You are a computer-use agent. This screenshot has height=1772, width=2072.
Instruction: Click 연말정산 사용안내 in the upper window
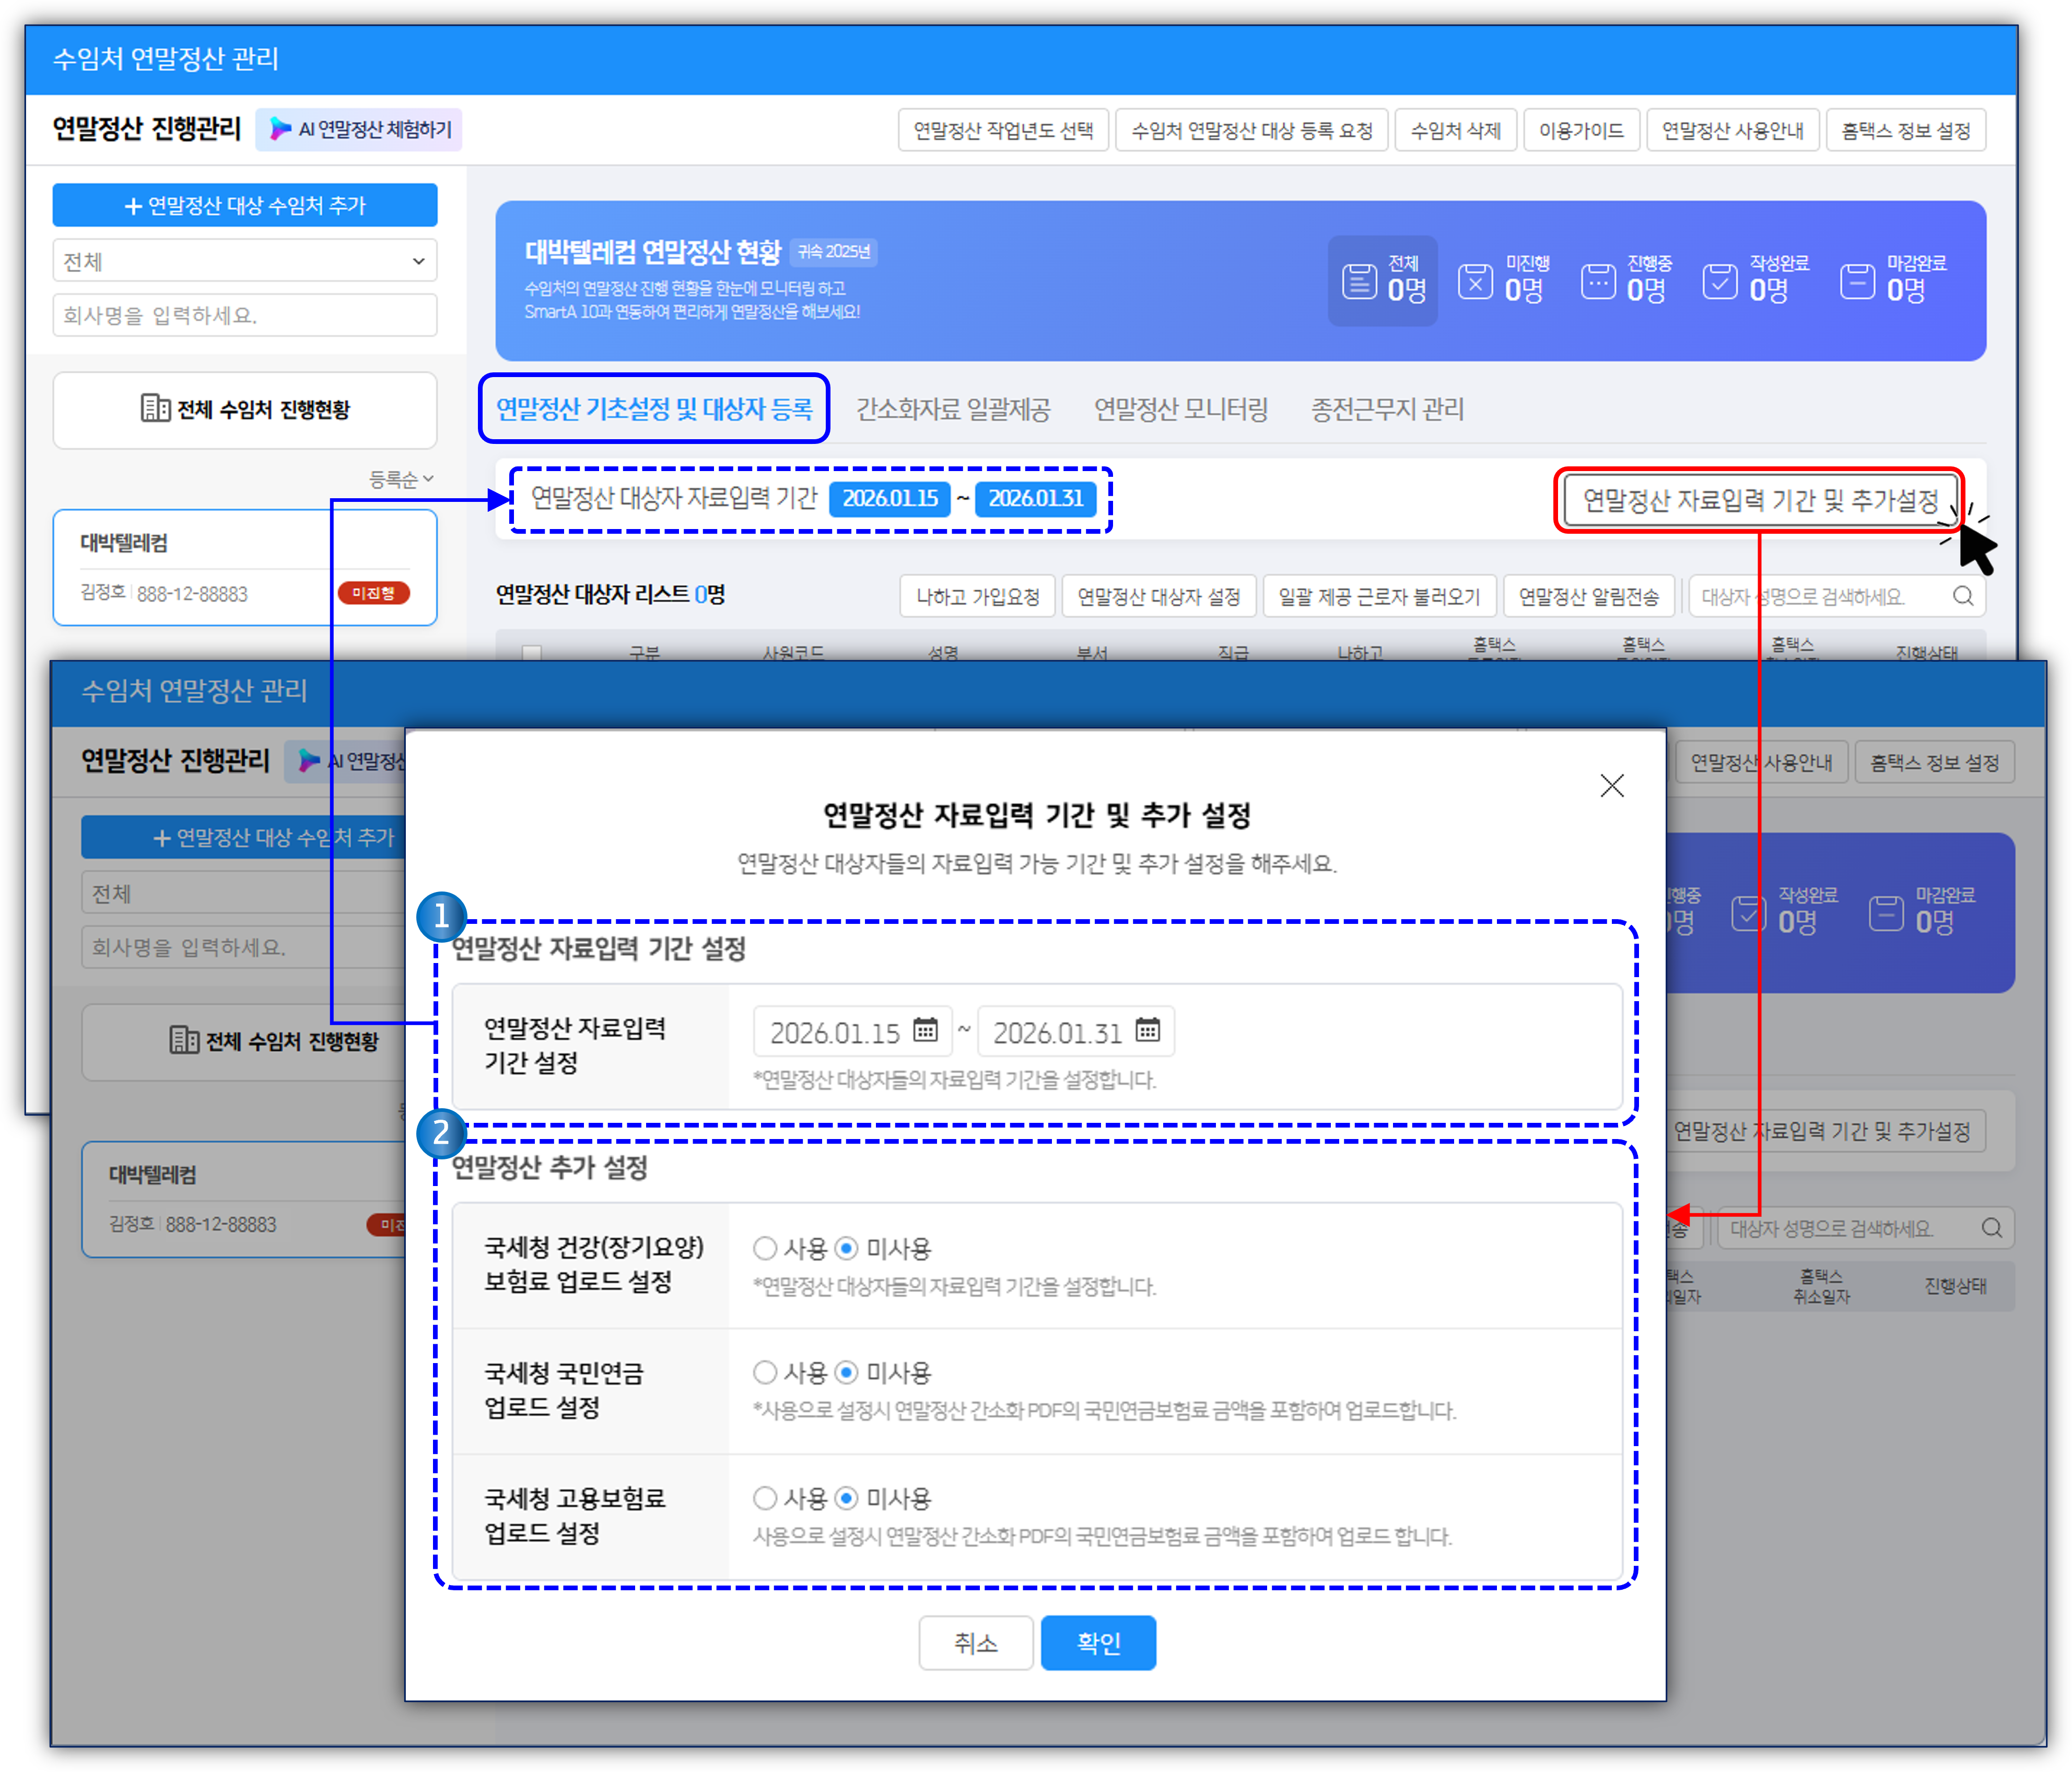point(1733,130)
